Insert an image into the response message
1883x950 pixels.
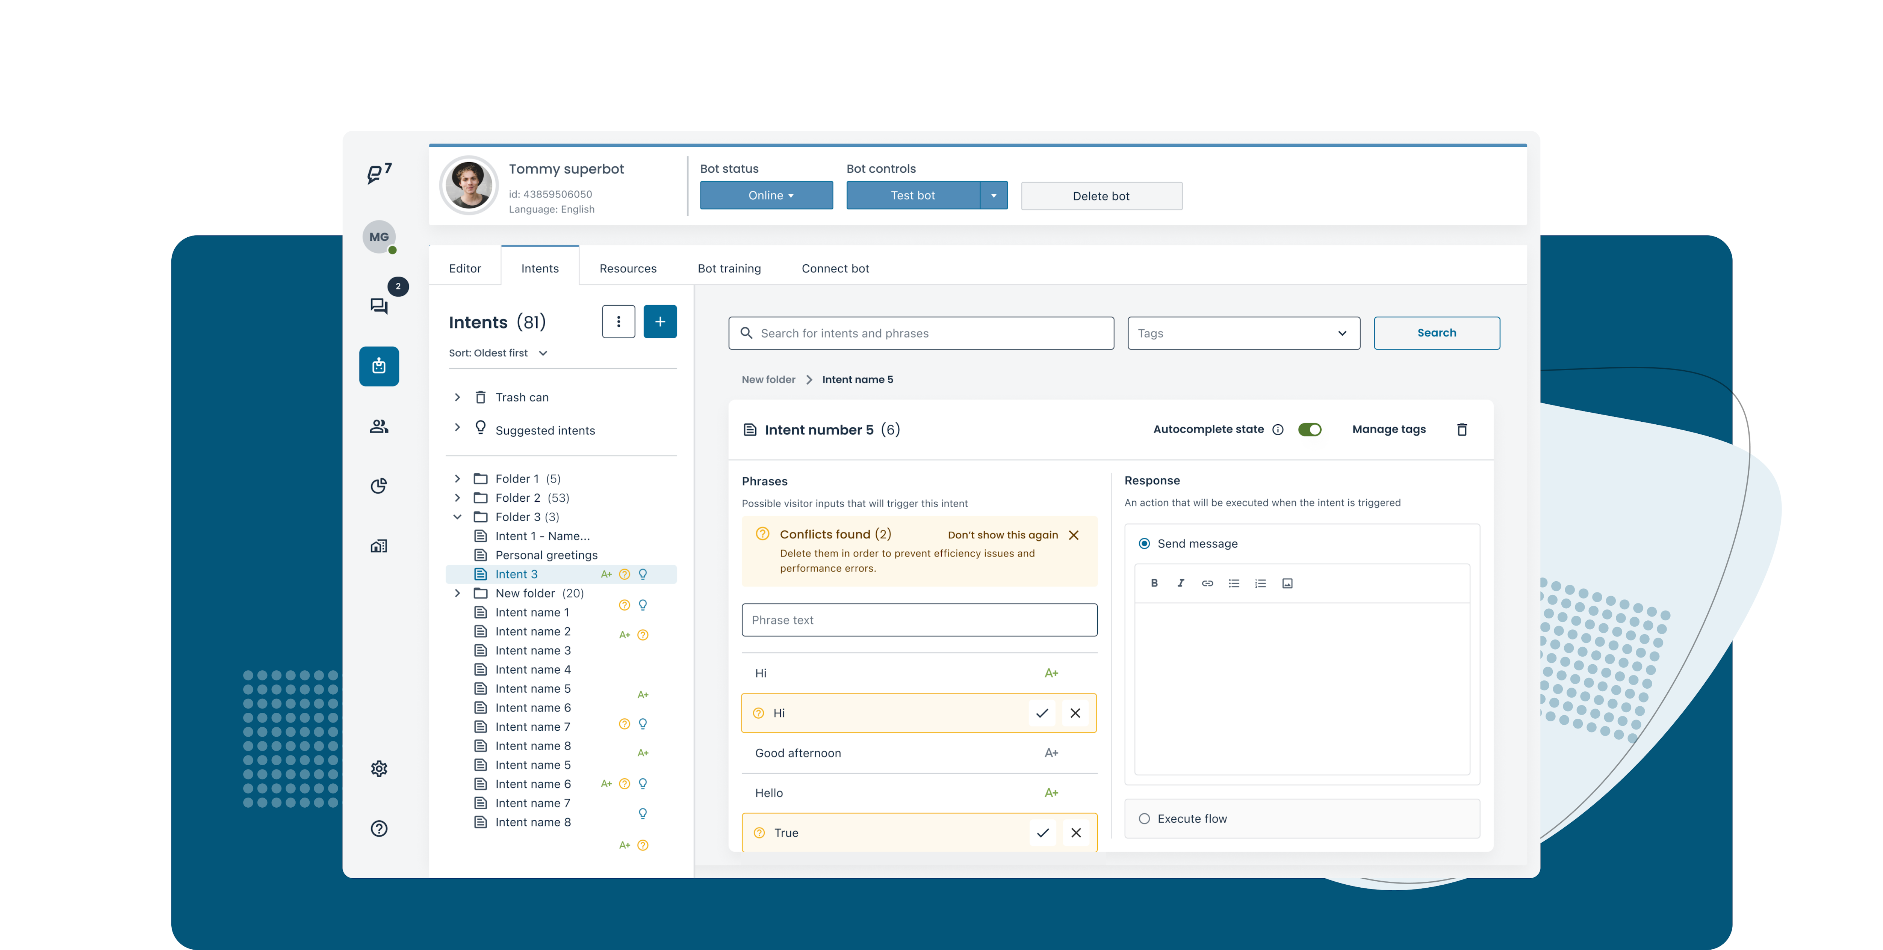pos(1287,583)
